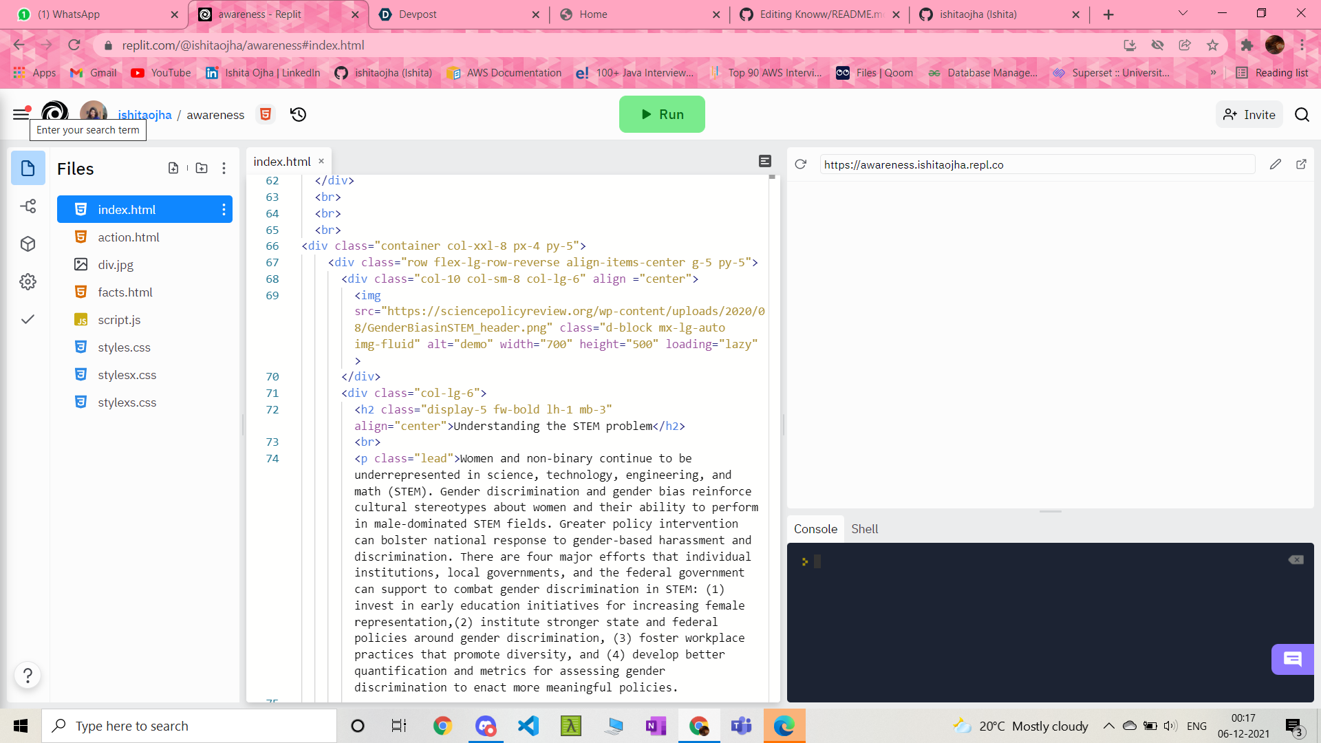Click the preview URL address field
1321x743 pixels.
point(1035,164)
